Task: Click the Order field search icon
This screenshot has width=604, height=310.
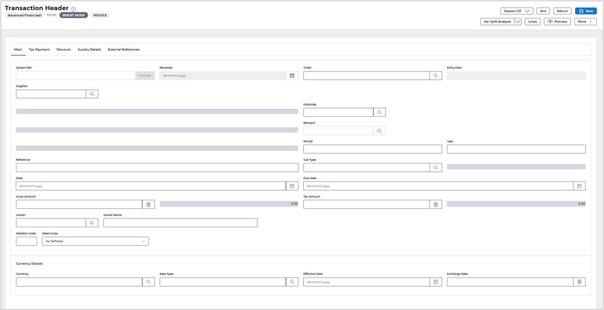Action: (x=435, y=76)
